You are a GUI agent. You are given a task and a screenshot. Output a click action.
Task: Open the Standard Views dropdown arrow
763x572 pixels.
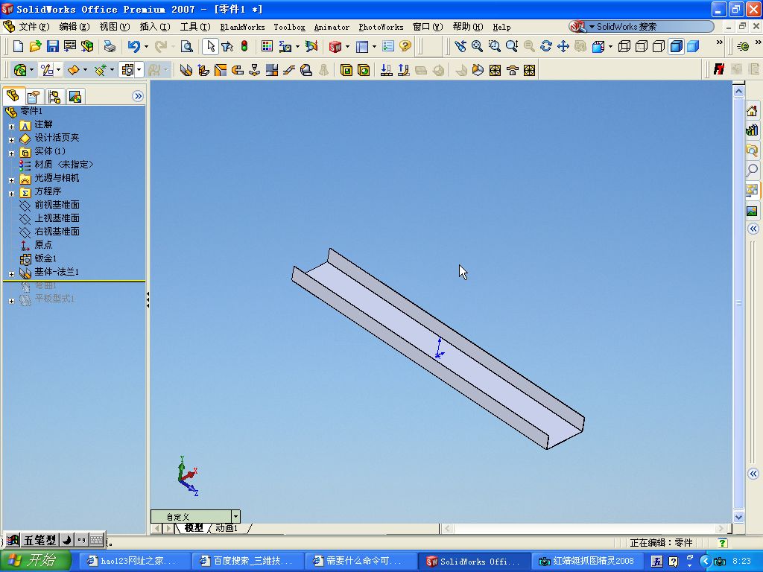(x=610, y=47)
